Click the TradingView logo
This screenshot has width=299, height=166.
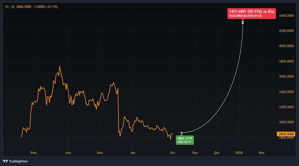[x=15, y=161]
